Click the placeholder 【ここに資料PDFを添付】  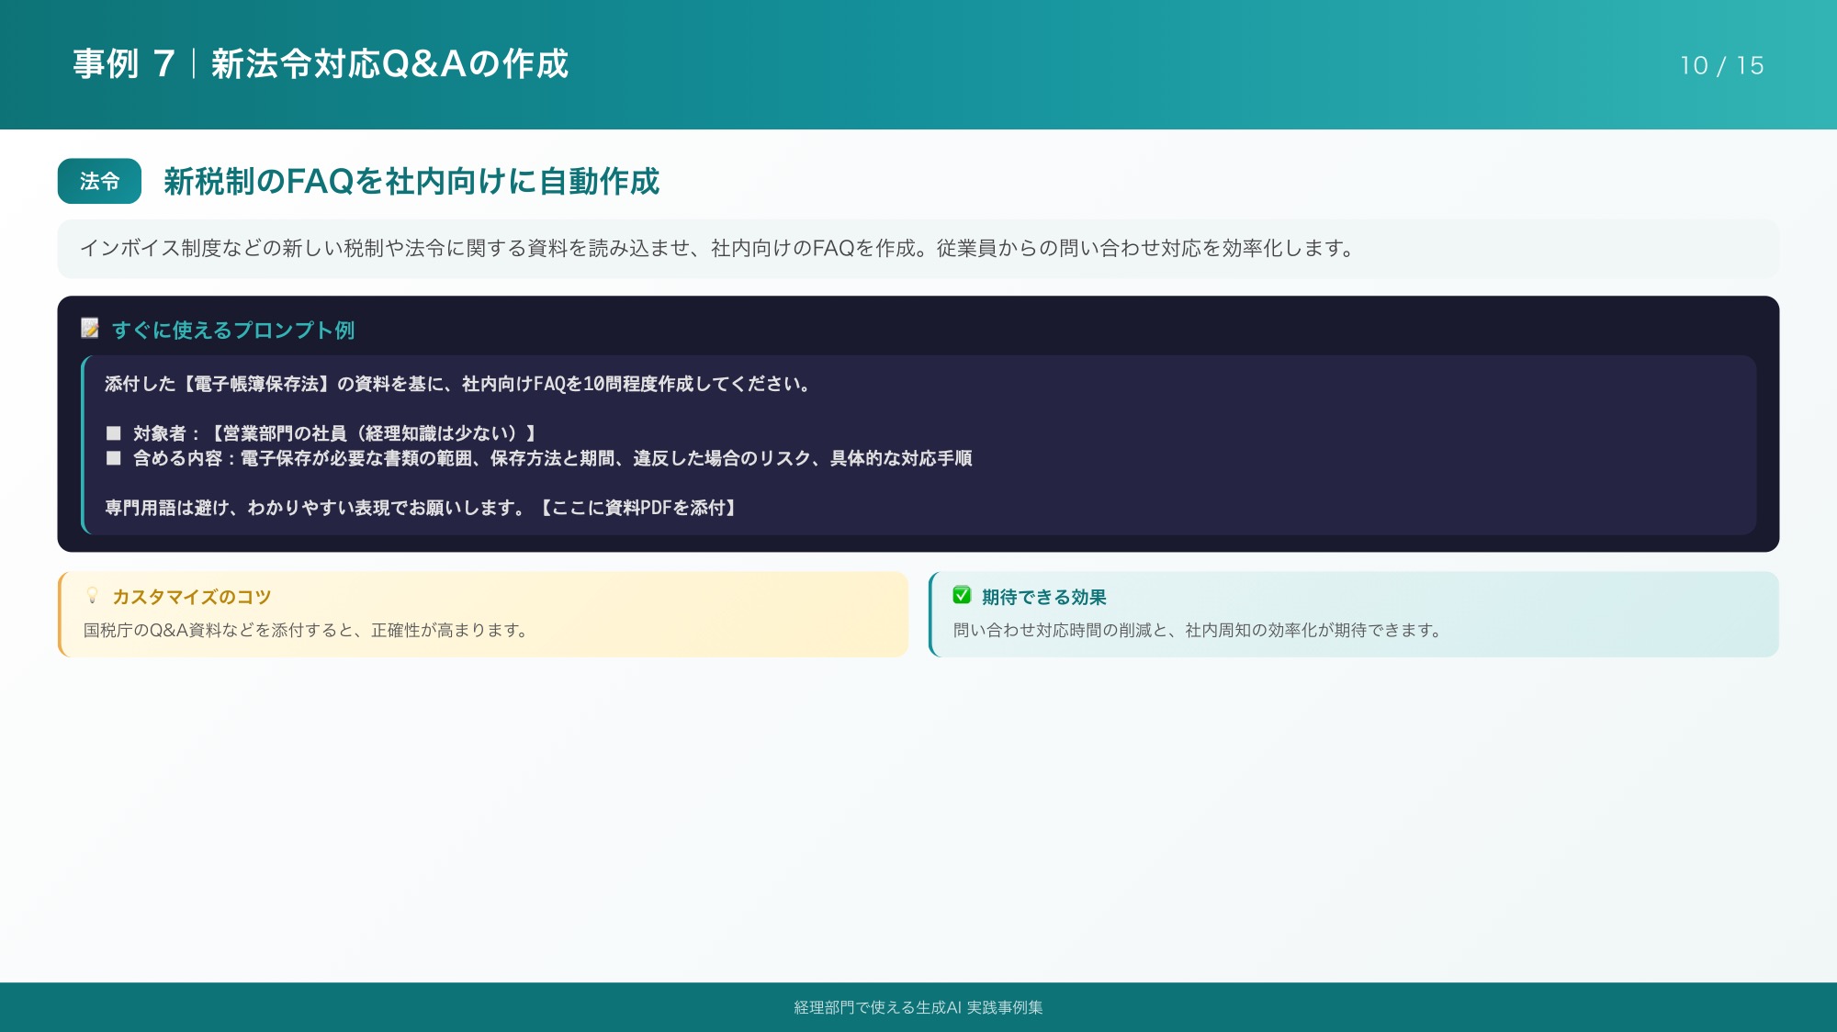coord(638,508)
